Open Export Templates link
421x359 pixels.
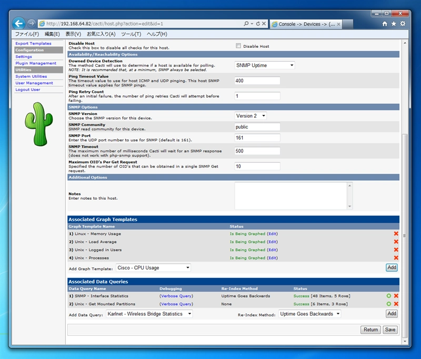pyautogui.click(x=33, y=44)
